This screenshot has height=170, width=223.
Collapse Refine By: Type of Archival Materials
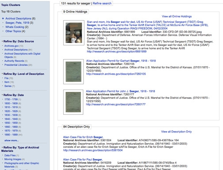(2, 147)
